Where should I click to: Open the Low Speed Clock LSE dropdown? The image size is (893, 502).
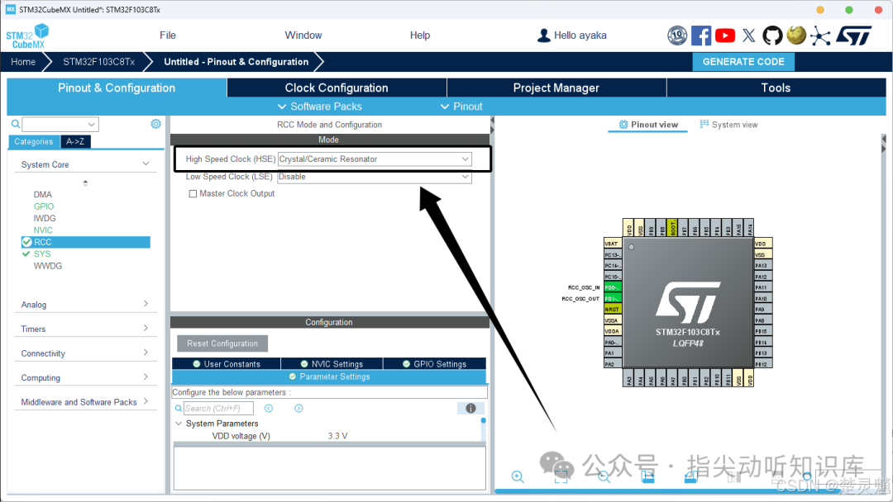pyautogui.click(x=375, y=177)
